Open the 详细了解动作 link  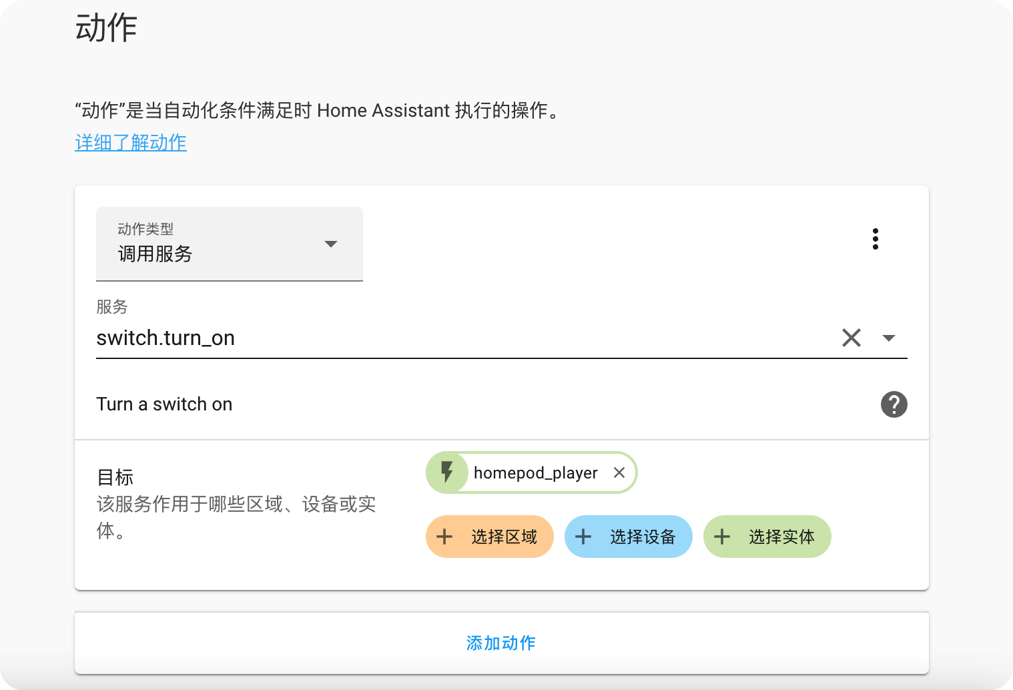131,143
